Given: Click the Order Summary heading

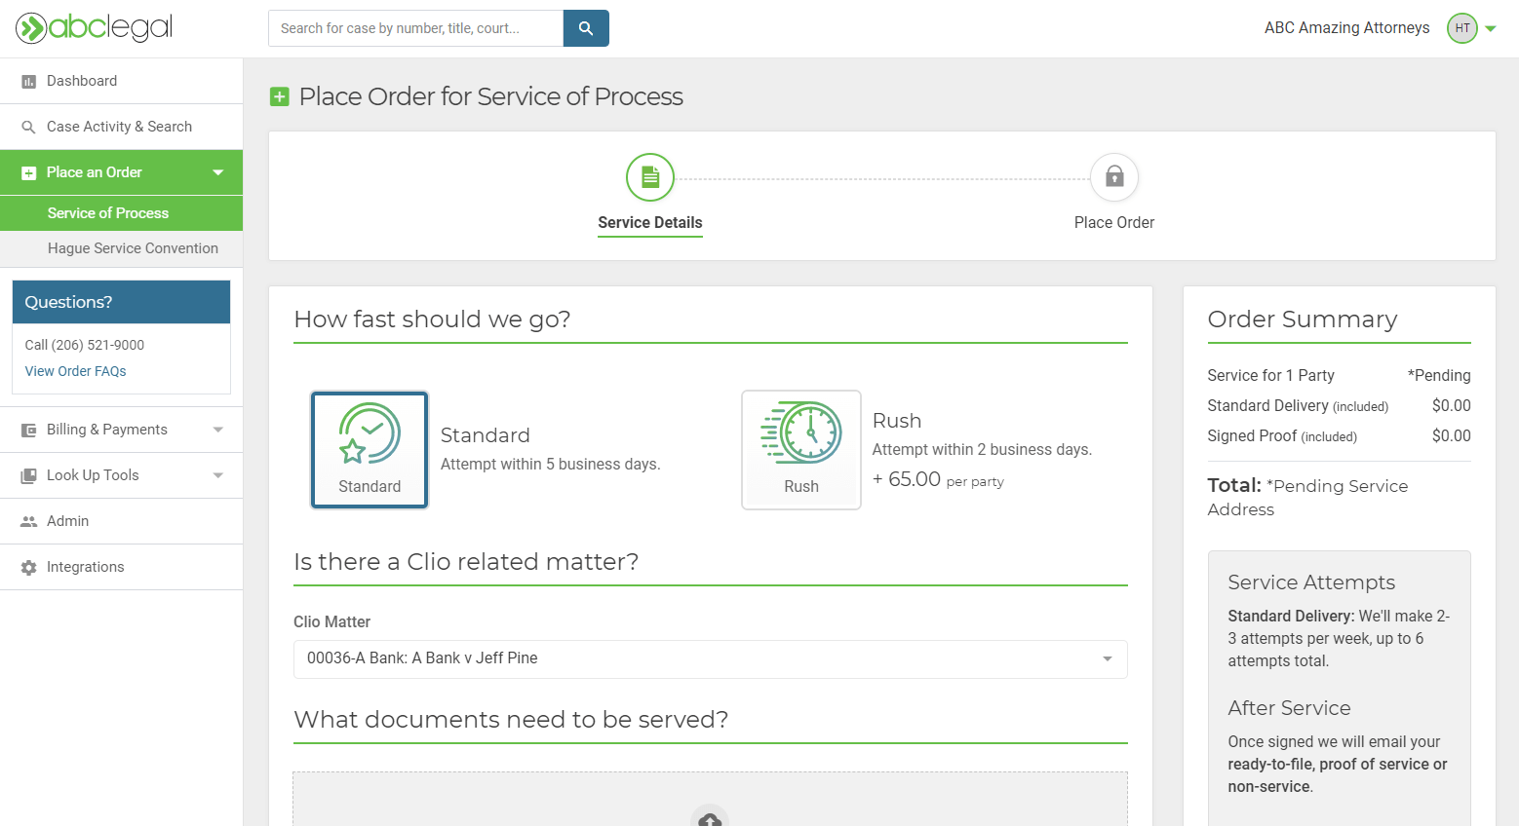Looking at the screenshot, I should coord(1303,319).
